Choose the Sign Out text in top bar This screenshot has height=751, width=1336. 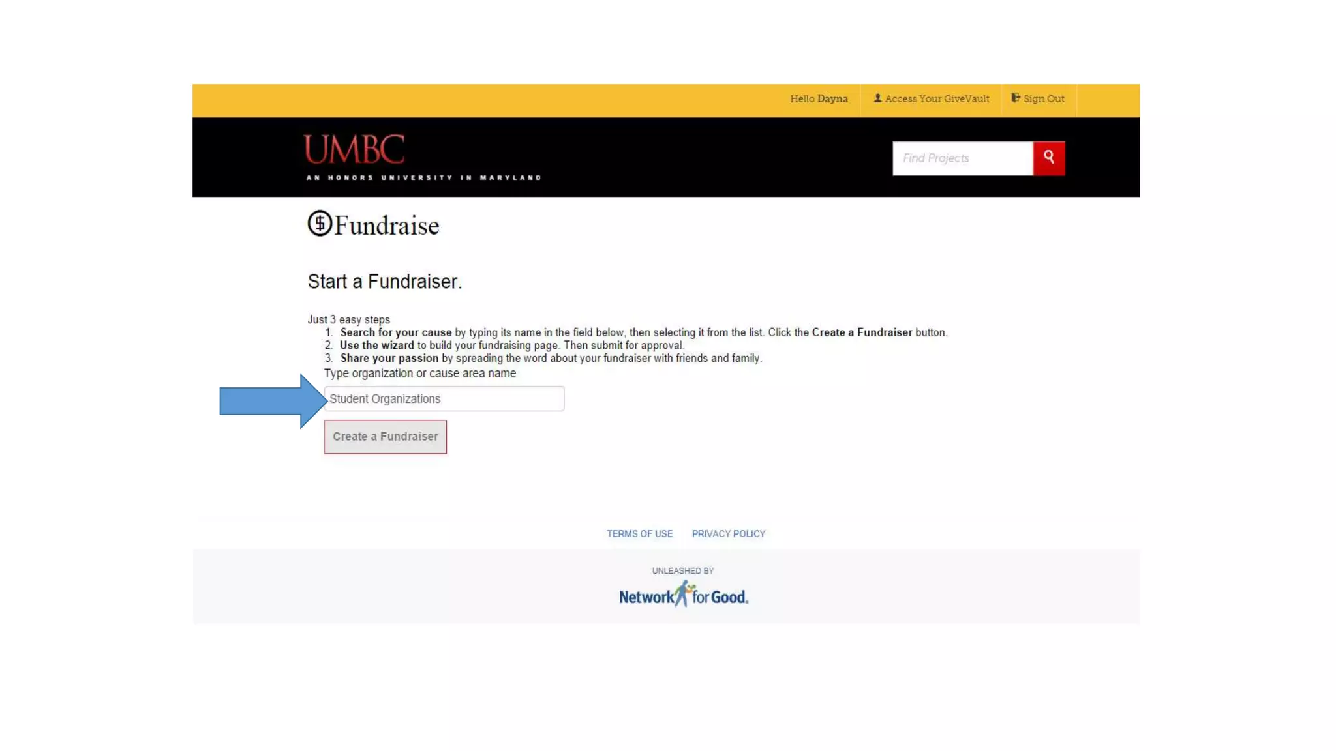[x=1043, y=99]
